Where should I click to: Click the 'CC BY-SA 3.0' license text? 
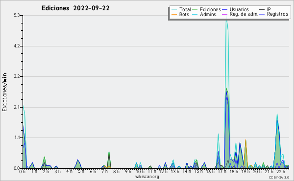click(279, 178)
